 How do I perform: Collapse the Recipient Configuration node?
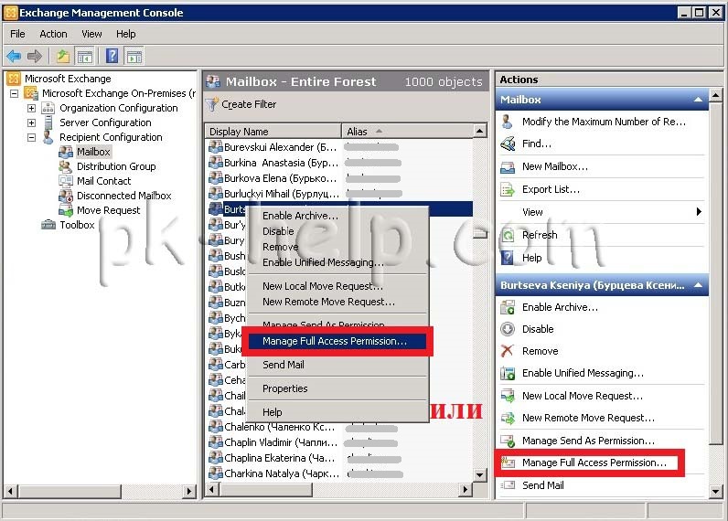pyautogui.click(x=31, y=137)
